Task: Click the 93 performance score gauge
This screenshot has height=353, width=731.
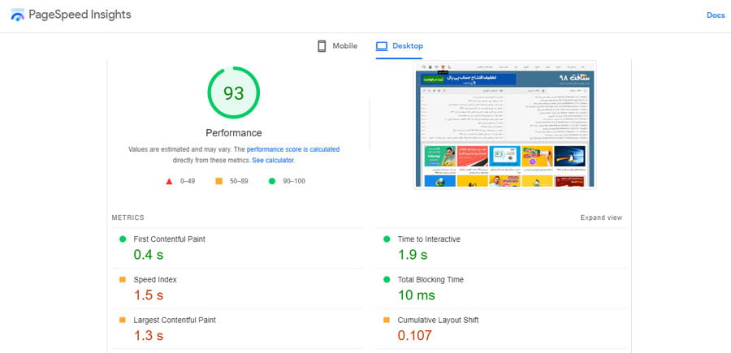Action: tap(234, 93)
